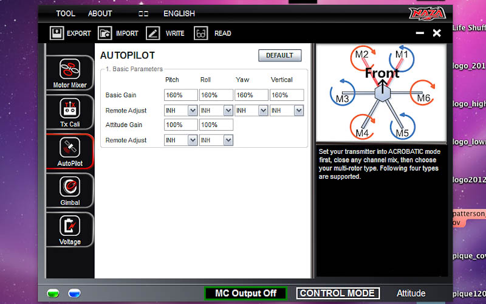486x304 pixels.
Task: Click the Import folder icon
Action: (x=104, y=33)
